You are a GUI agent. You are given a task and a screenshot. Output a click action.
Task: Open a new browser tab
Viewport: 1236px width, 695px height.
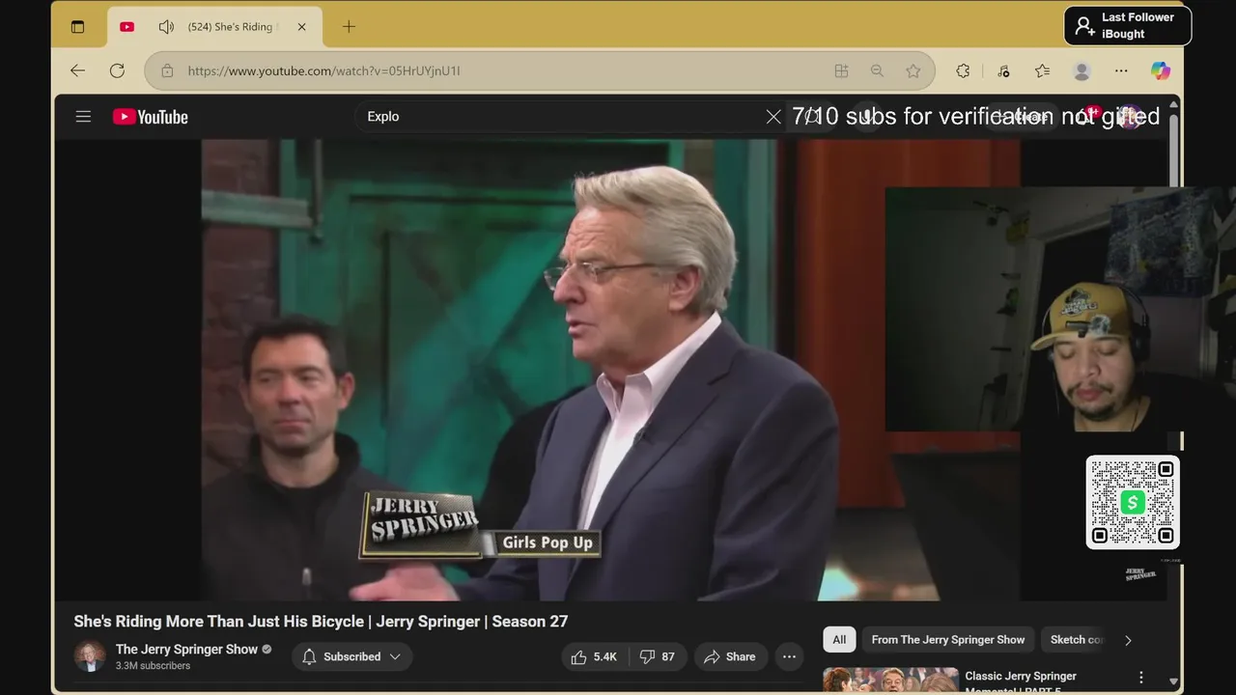pos(349,27)
